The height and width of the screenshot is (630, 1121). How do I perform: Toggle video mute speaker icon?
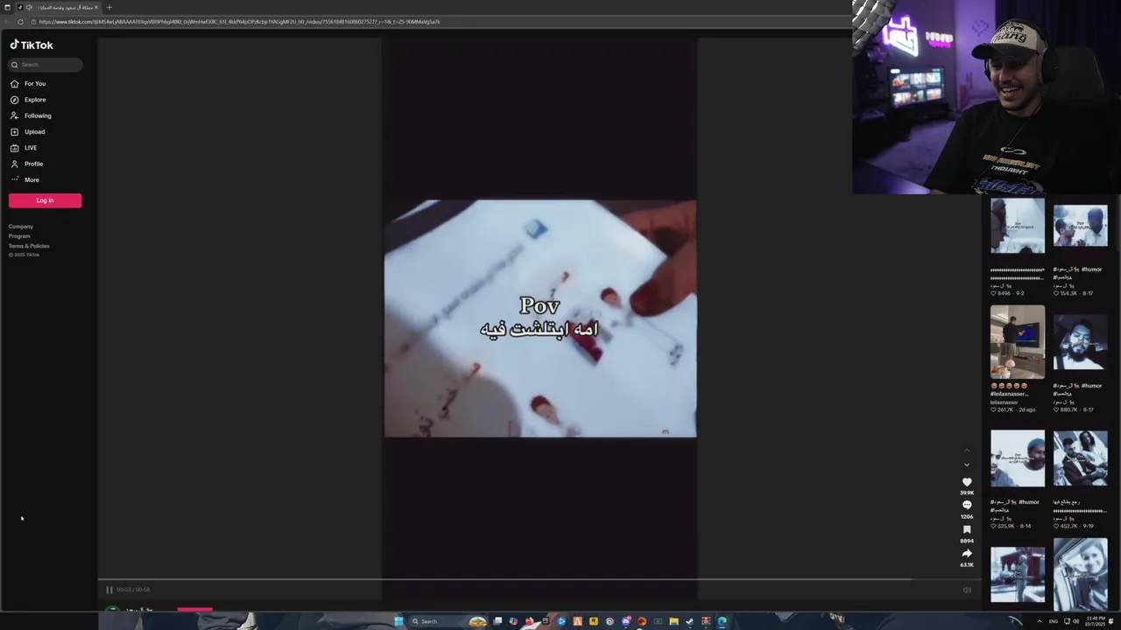967,590
